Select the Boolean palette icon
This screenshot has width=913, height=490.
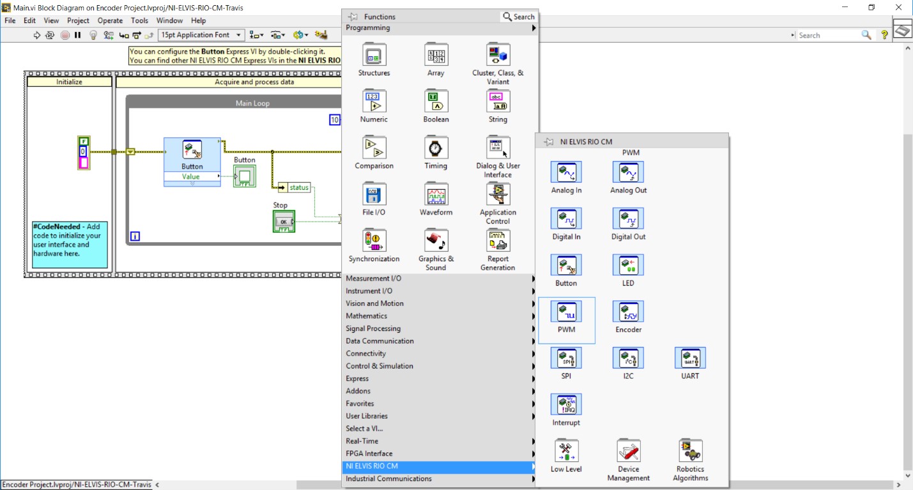(x=435, y=102)
